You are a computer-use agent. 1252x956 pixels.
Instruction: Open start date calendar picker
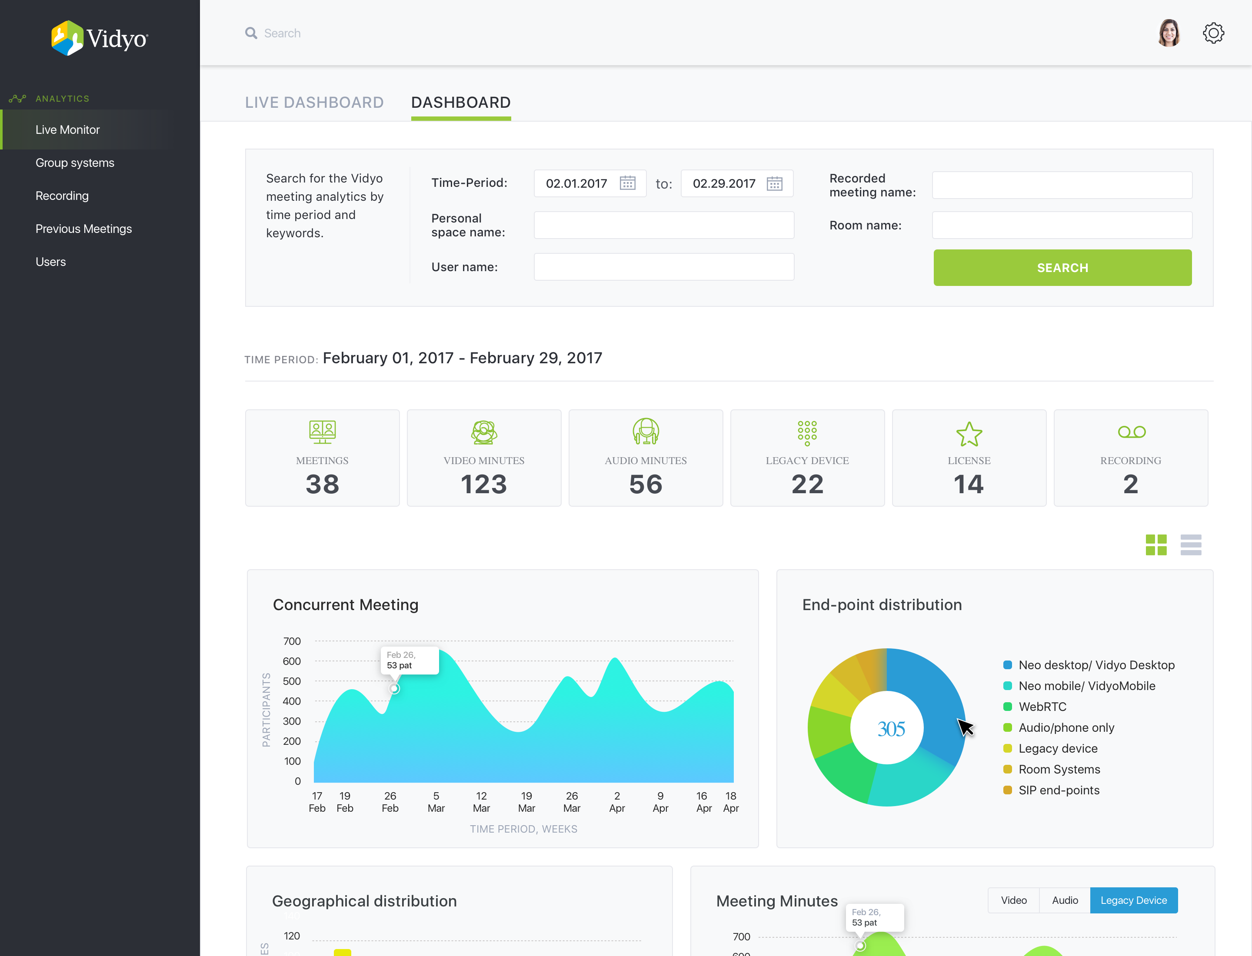(627, 183)
